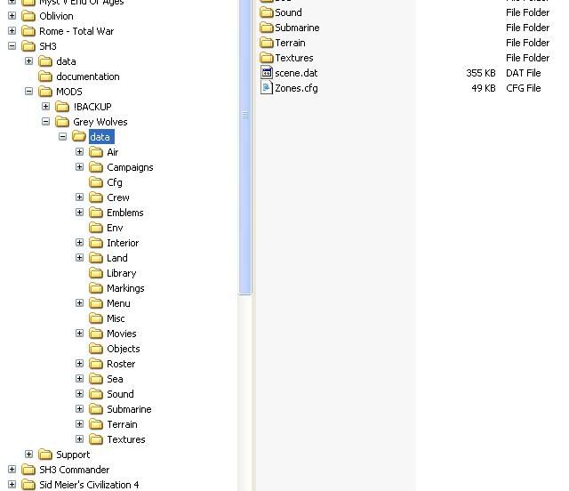Expand the Campaigns folder node
Viewport: 569px width, 491px height.
79,167
